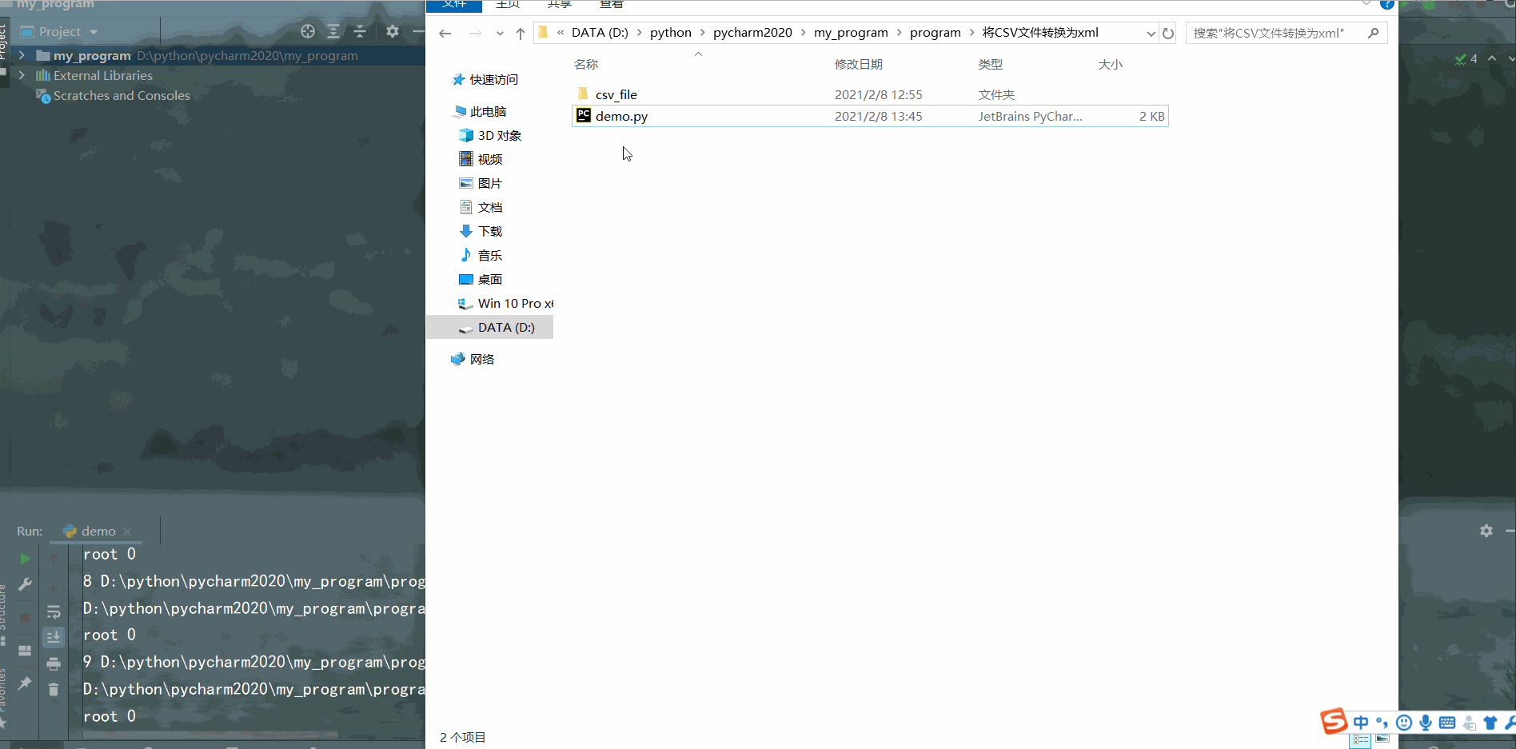Select DATA (D:) in navigation pane
The image size is (1516, 749).
[505, 327]
